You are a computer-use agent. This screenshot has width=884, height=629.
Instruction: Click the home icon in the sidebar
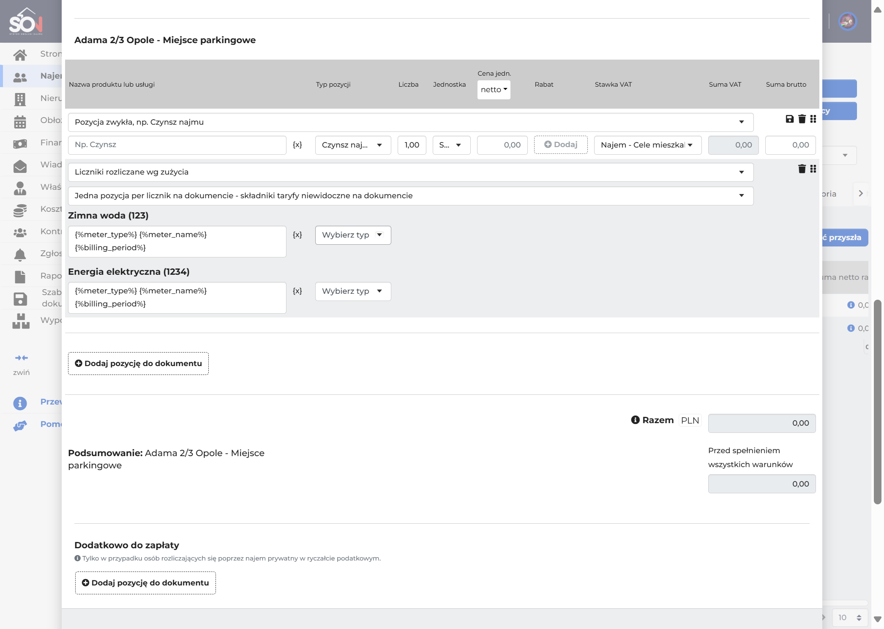click(x=20, y=55)
